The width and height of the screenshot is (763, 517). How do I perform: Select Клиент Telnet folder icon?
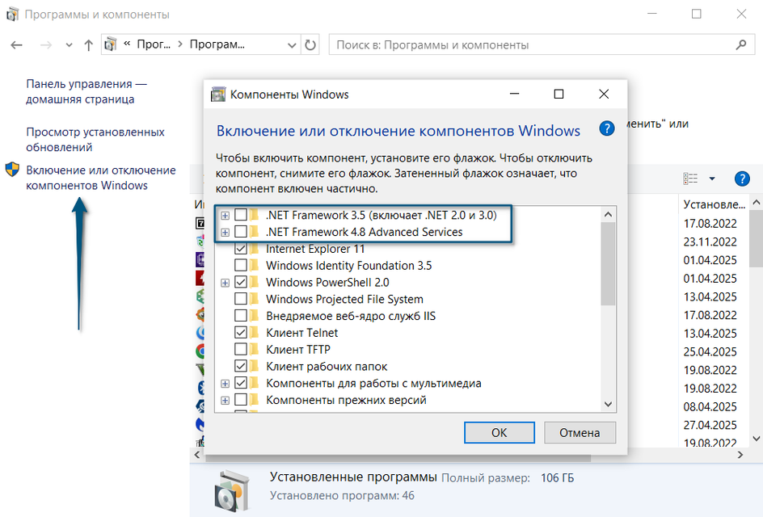click(254, 332)
